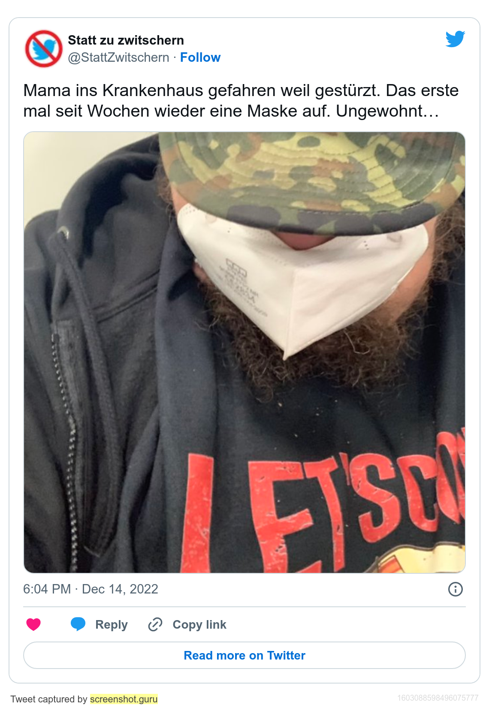Screen dimensions: 489x723
Task: Click Read more on Twitter button
Action: tap(244, 655)
